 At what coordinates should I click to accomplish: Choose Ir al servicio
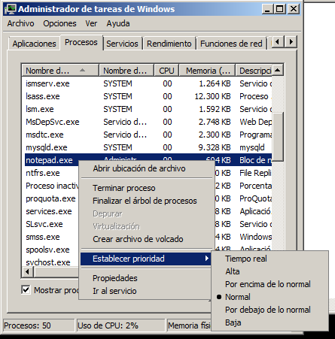pyautogui.click(x=146, y=291)
